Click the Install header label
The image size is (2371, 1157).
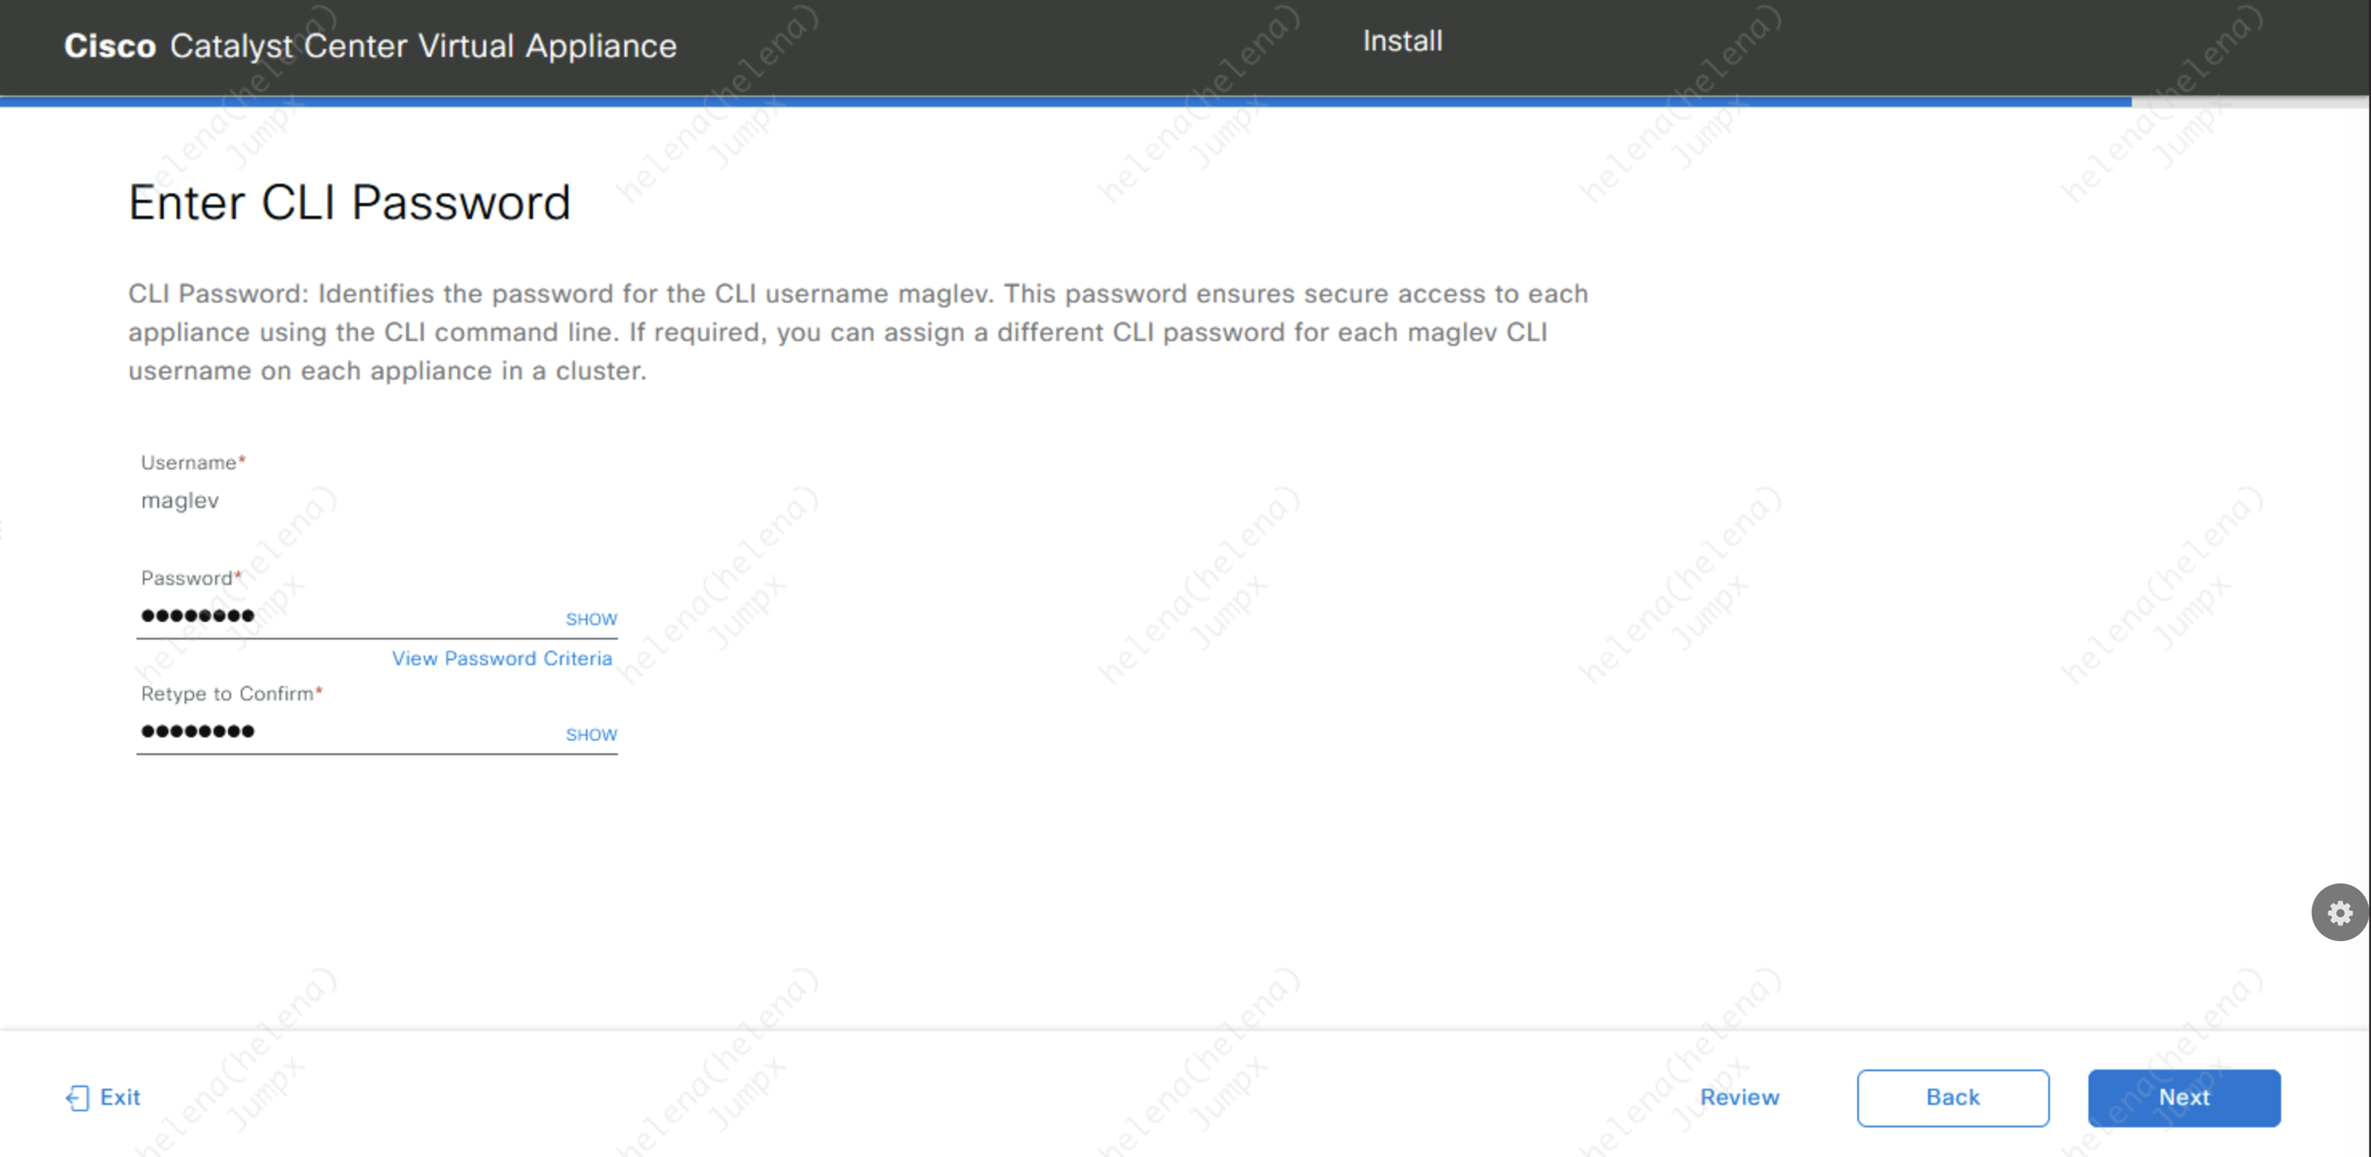[1401, 42]
